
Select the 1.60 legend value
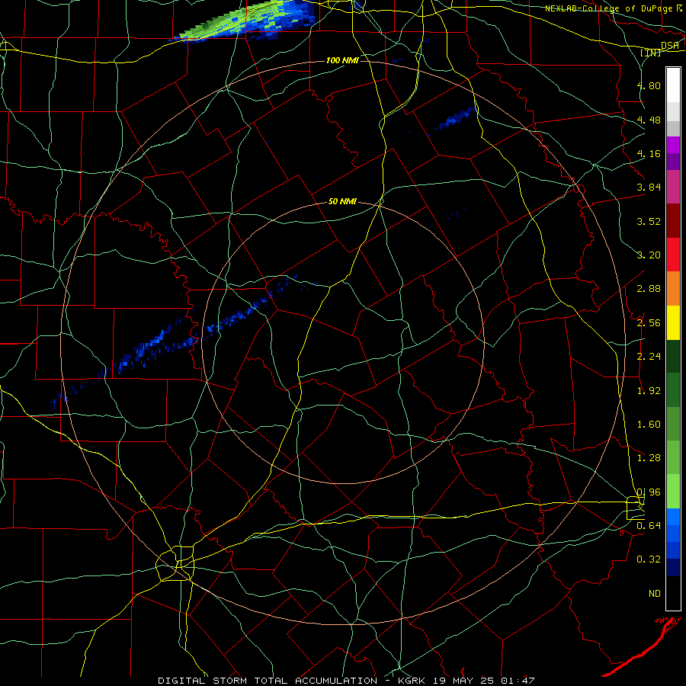[649, 425]
